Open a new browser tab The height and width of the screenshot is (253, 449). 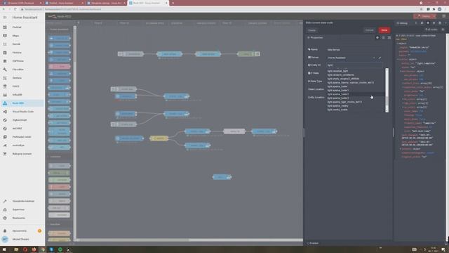coord(173,3)
